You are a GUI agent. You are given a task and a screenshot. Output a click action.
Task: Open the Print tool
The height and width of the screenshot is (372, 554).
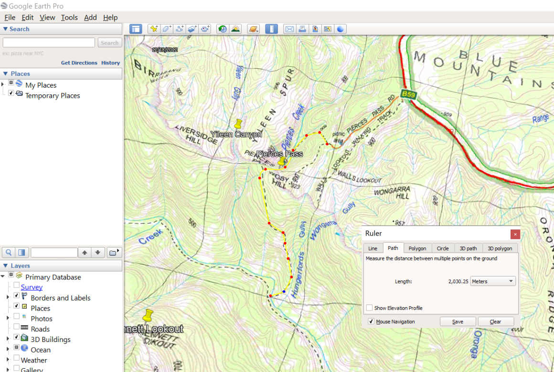(302, 29)
